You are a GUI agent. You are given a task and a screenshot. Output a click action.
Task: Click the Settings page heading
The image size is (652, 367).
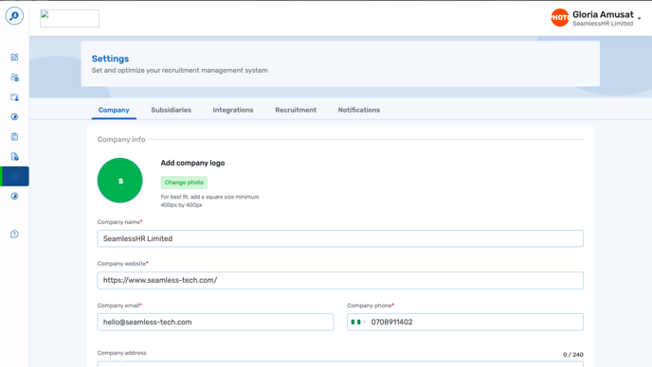coord(110,59)
